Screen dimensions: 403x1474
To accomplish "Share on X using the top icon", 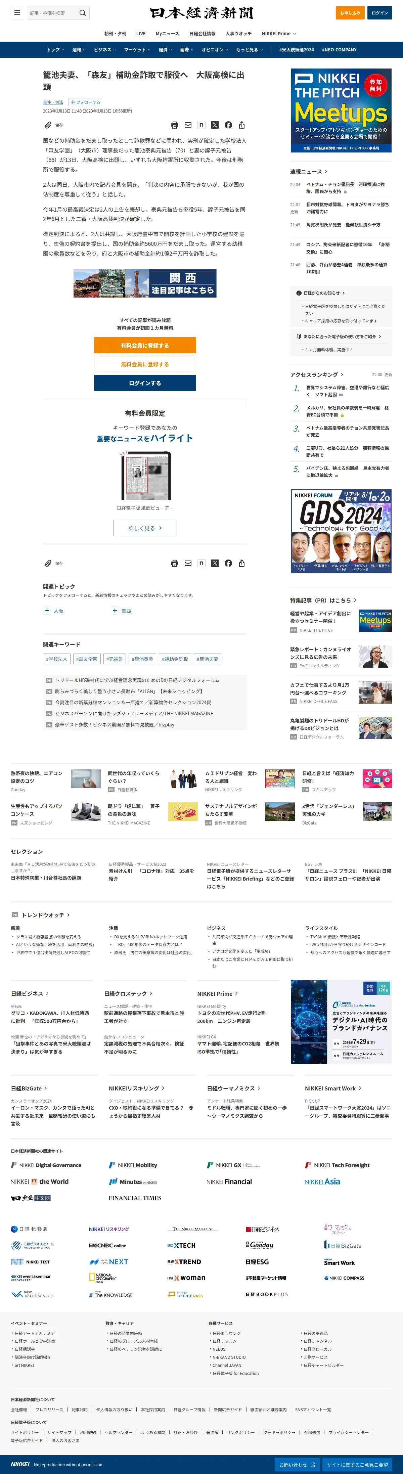I will point(215,125).
